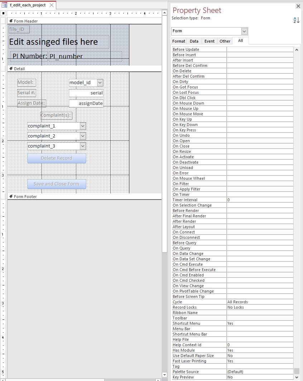Click the Cycle value 'All Records'
Viewport: 303px width, 381px height.
click(x=260, y=302)
